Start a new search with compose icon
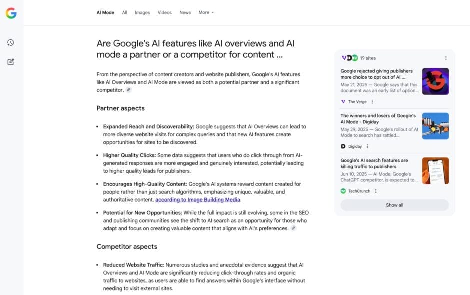Screen dimensions: 470x295 click(11, 62)
